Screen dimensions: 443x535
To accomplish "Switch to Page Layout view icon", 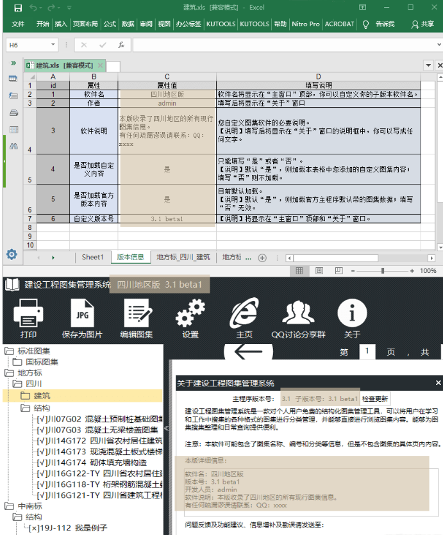I will [319, 270].
